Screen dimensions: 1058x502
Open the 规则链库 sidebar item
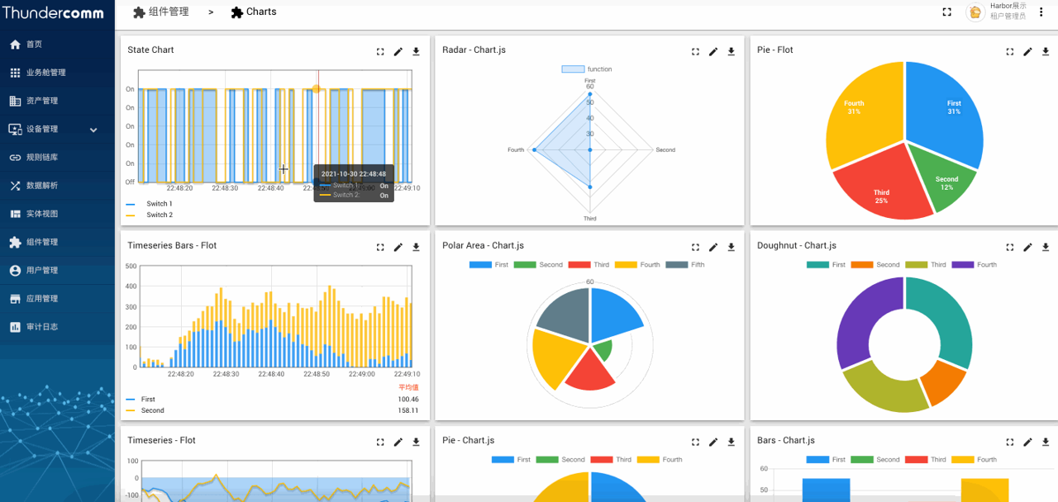coord(42,158)
